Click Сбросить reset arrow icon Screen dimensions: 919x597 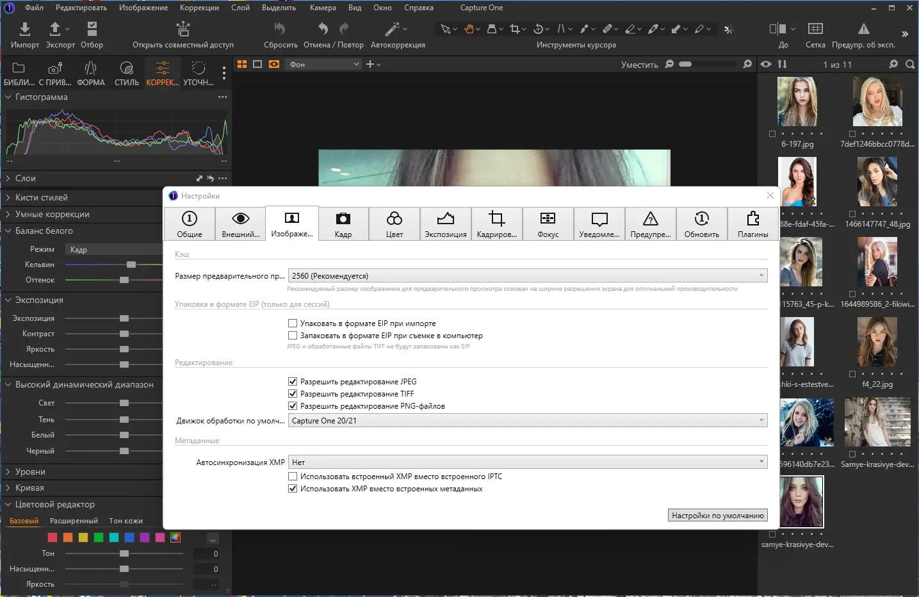[x=280, y=29]
